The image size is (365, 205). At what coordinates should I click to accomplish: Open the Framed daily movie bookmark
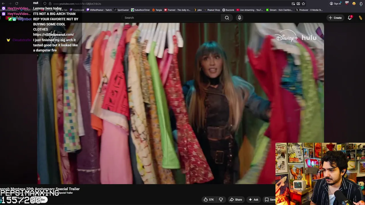tap(177, 10)
